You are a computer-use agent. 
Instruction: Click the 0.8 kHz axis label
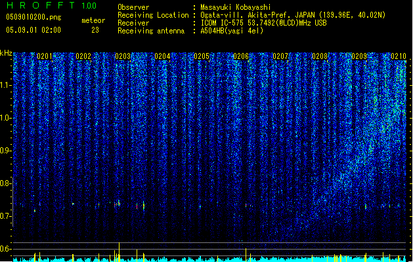5,183
